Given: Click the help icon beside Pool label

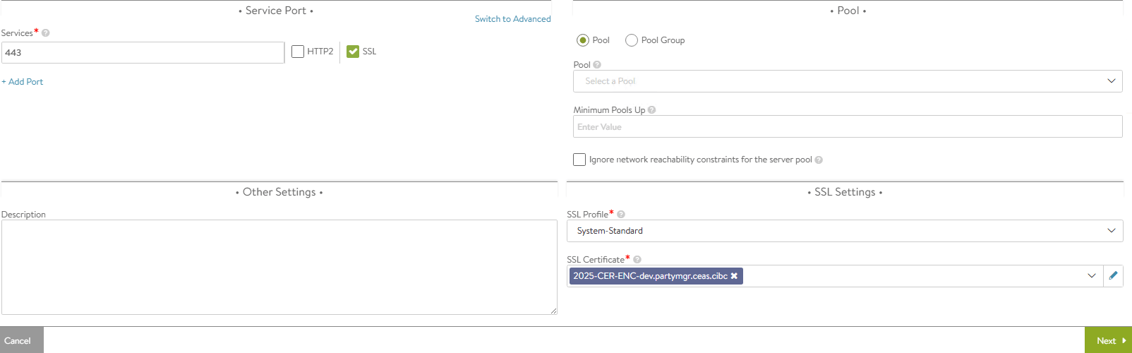Looking at the screenshot, I should (597, 65).
